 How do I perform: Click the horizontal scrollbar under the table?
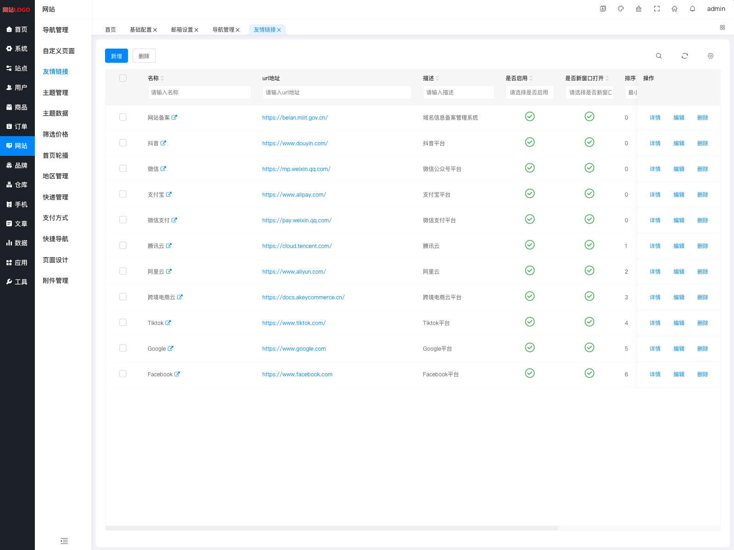(x=332, y=528)
